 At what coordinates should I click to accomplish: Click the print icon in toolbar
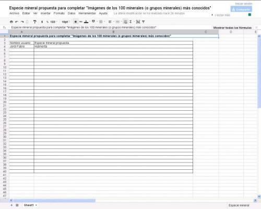tap(11, 22)
